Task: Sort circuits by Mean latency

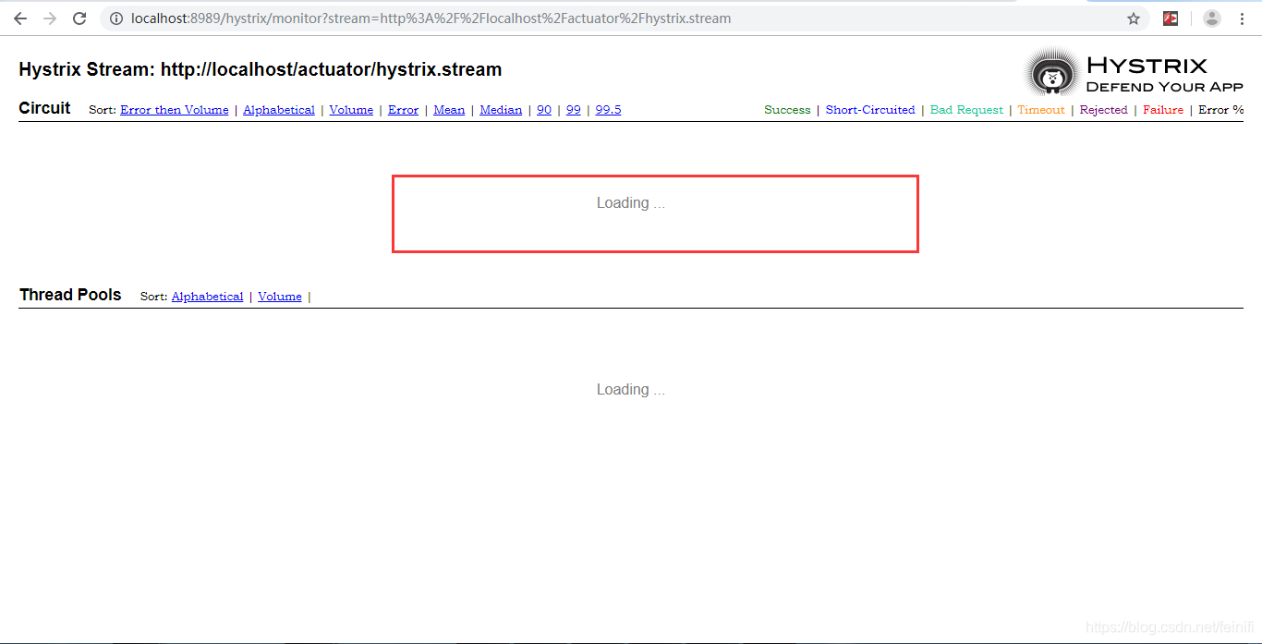Action: pos(449,110)
